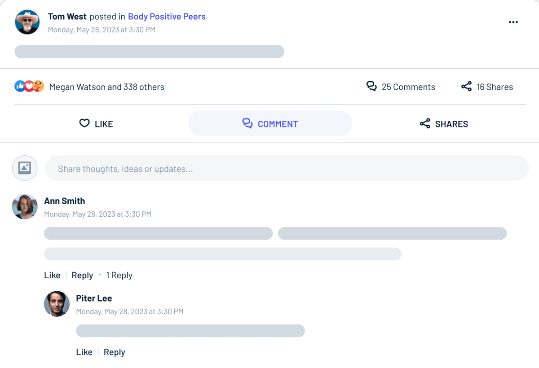
Task: Click Piter Lee's profile picture
Action: tap(57, 304)
